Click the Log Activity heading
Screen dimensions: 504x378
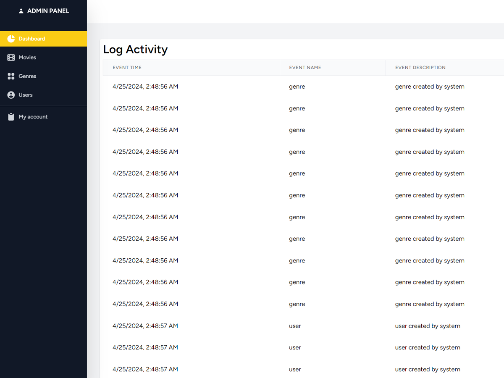135,50
